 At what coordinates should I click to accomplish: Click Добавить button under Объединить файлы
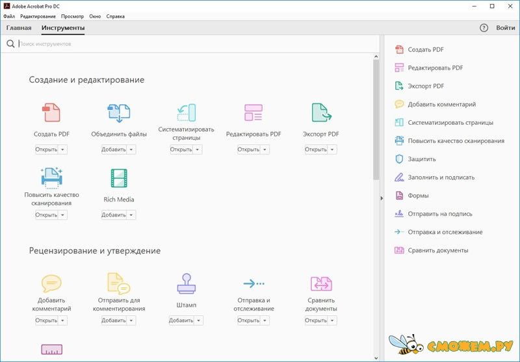coord(114,149)
